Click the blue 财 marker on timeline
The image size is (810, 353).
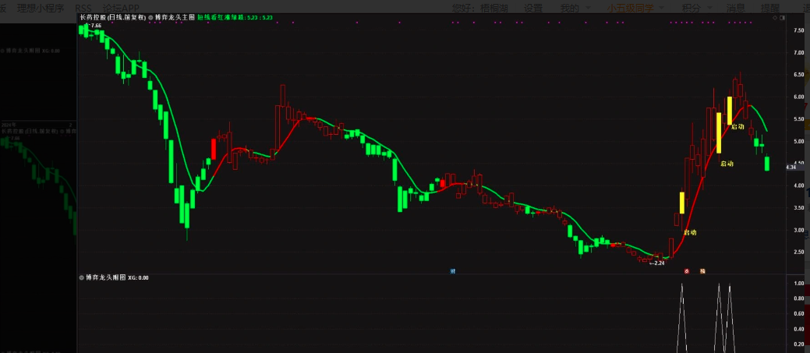tap(453, 271)
